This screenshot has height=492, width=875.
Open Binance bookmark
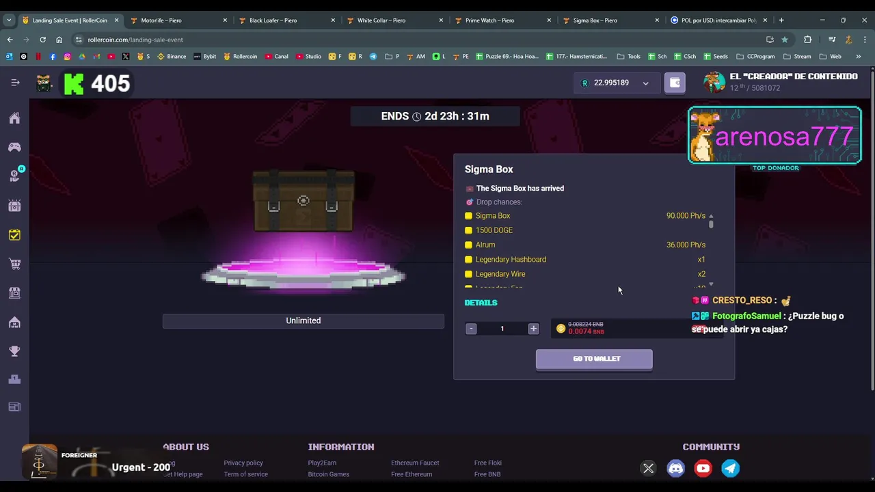coord(172,56)
